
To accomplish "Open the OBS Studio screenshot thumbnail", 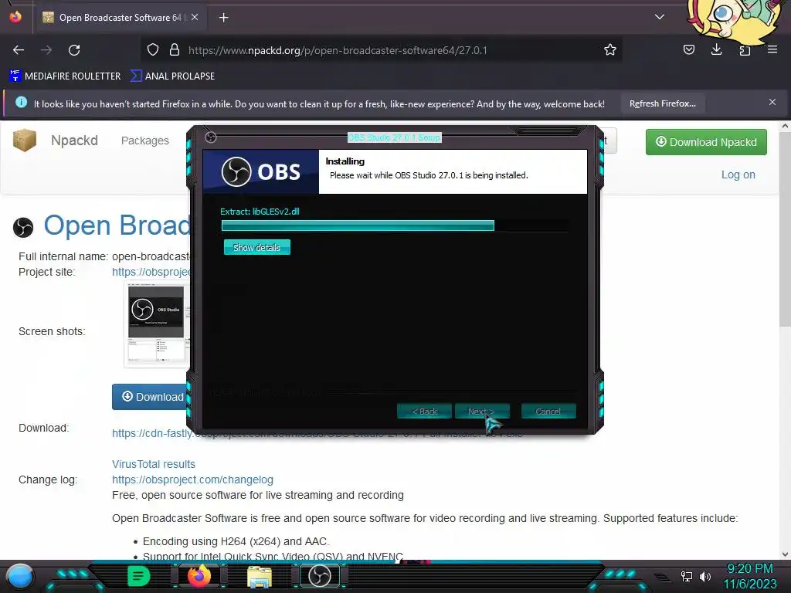I will point(156,324).
